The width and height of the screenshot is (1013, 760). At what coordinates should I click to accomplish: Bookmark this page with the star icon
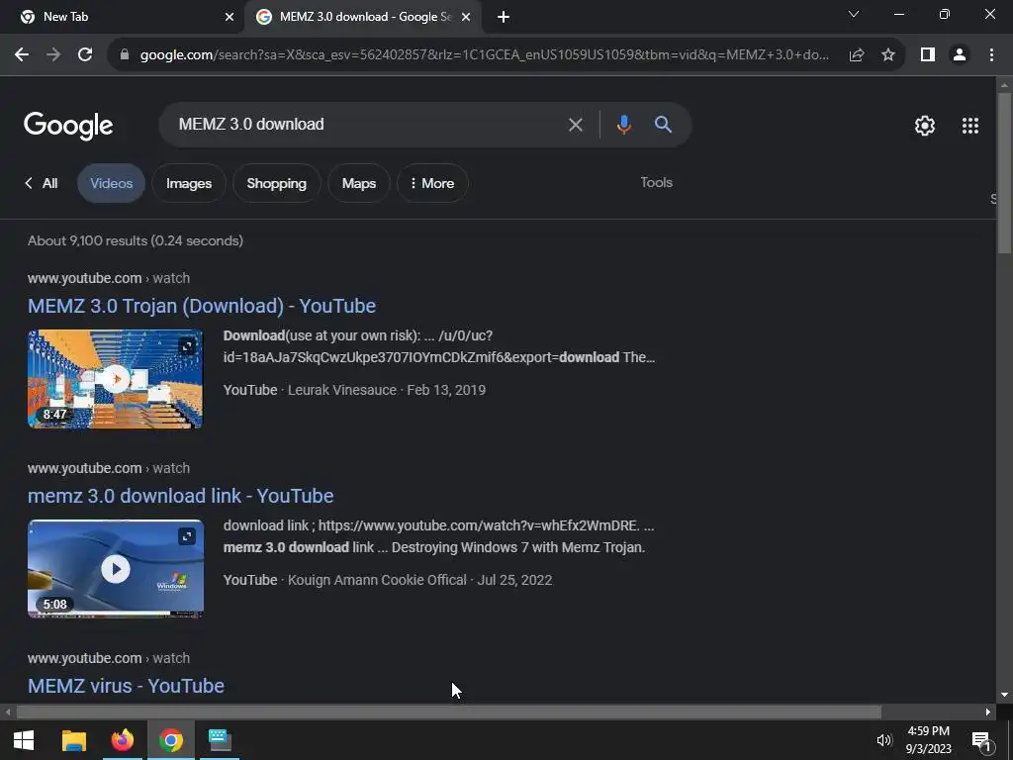pos(888,55)
